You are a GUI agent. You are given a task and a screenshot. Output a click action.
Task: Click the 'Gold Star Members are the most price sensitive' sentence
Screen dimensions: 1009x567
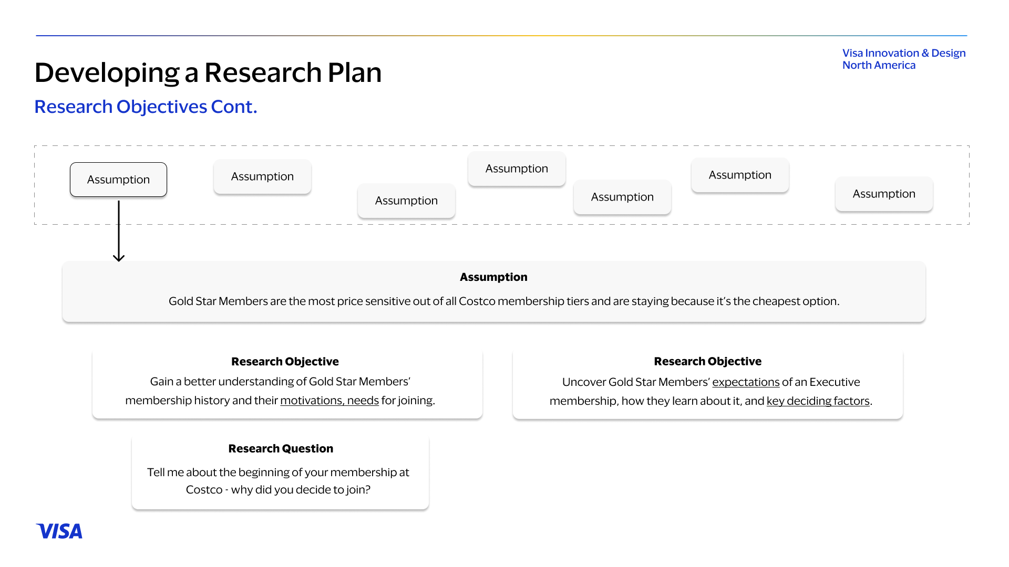pos(504,301)
